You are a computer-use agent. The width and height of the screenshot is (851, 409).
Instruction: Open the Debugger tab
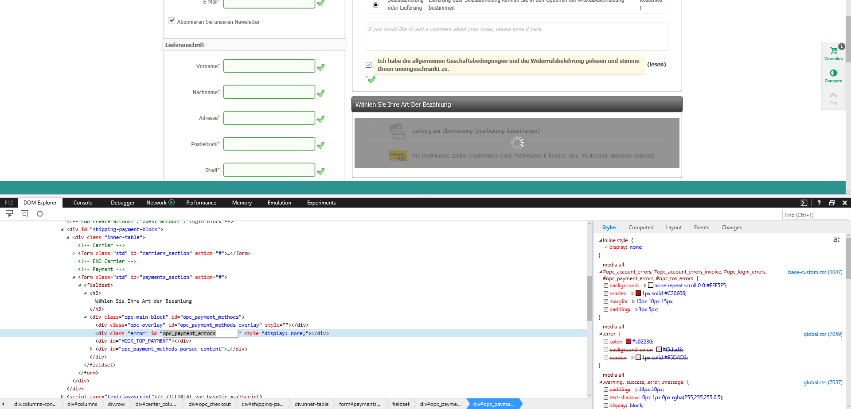click(x=123, y=203)
